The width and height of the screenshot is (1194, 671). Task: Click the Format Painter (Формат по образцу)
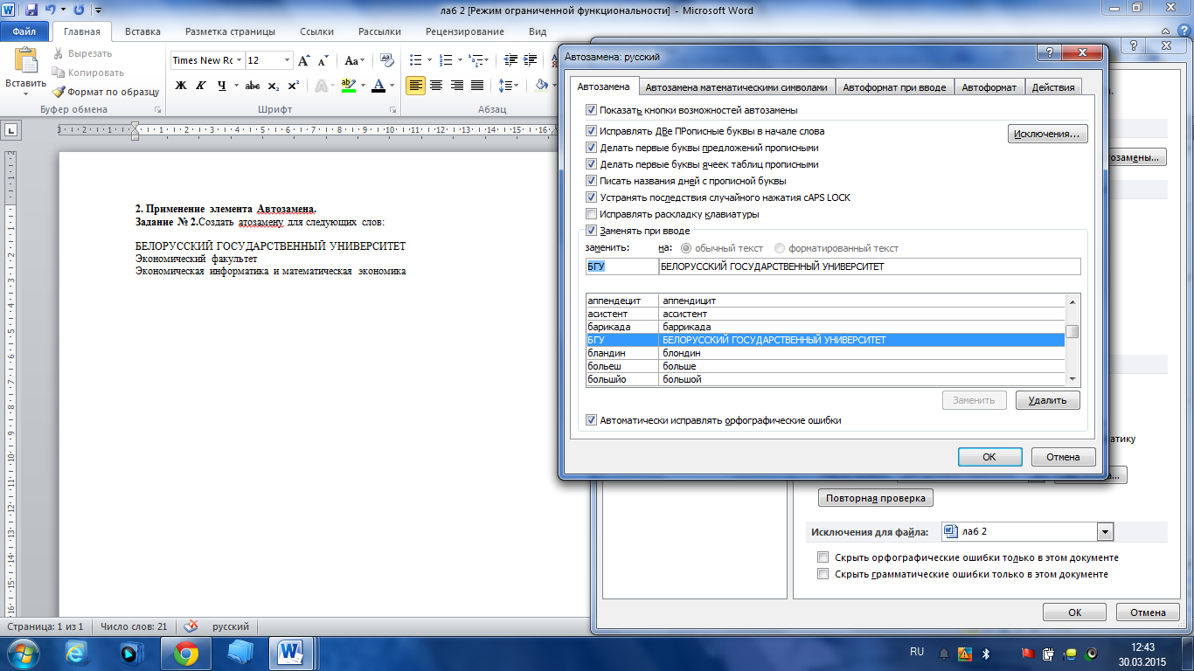click(x=106, y=92)
